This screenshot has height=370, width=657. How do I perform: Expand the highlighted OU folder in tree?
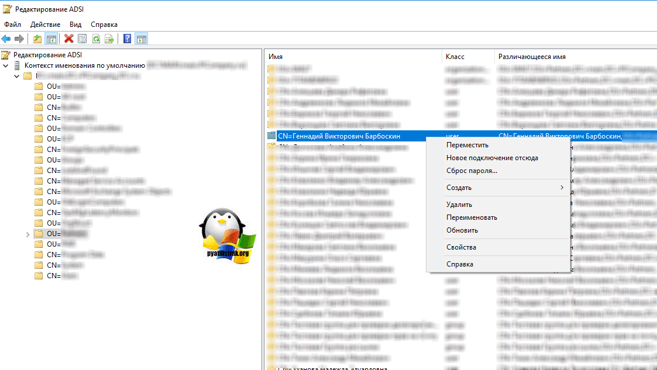pyautogui.click(x=27, y=234)
